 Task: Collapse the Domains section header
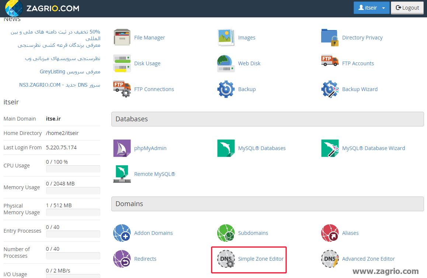coord(267,204)
